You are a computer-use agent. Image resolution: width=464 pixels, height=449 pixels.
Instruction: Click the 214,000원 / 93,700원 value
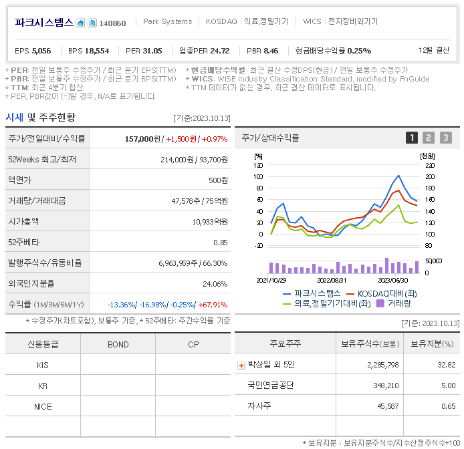[x=194, y=160]
